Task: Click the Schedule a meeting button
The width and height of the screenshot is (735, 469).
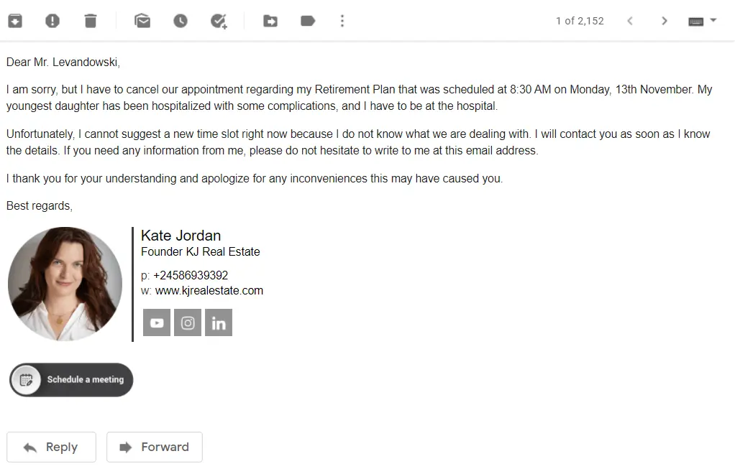Action: coord(70,380)
